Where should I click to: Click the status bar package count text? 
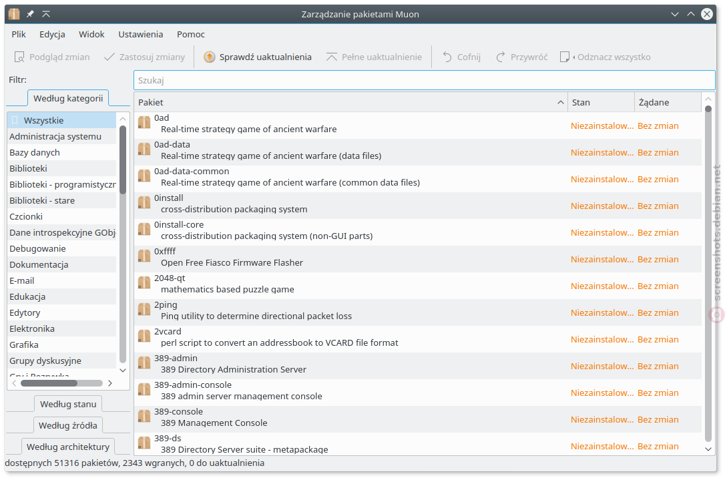(x=135, y=463)
